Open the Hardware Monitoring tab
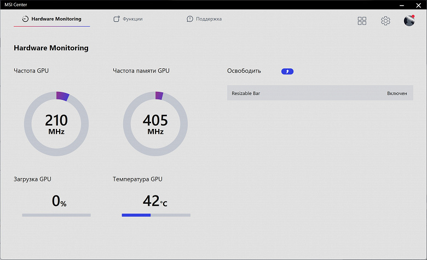427x260 pixels. pos(56,19)
